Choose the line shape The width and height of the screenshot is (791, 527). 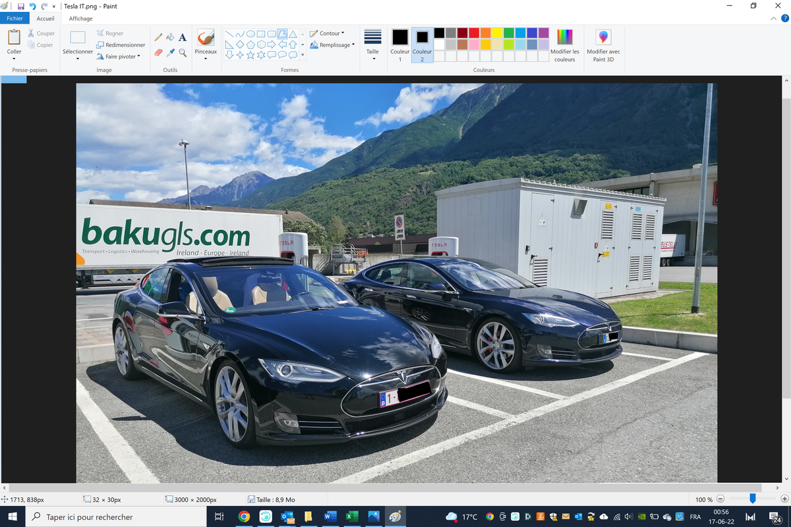pyautogui.click(x=229, y=34)
